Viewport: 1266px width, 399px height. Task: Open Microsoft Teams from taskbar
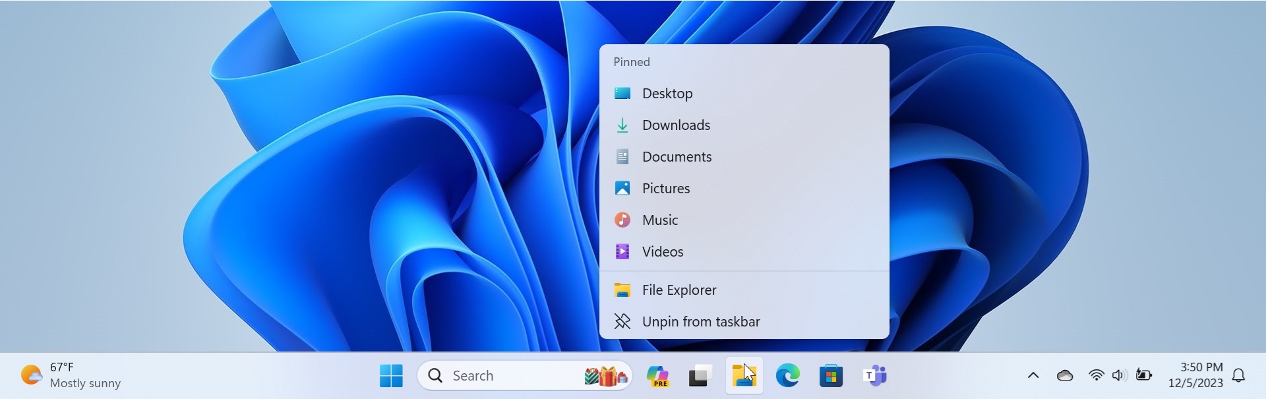(x=874, y=376)
